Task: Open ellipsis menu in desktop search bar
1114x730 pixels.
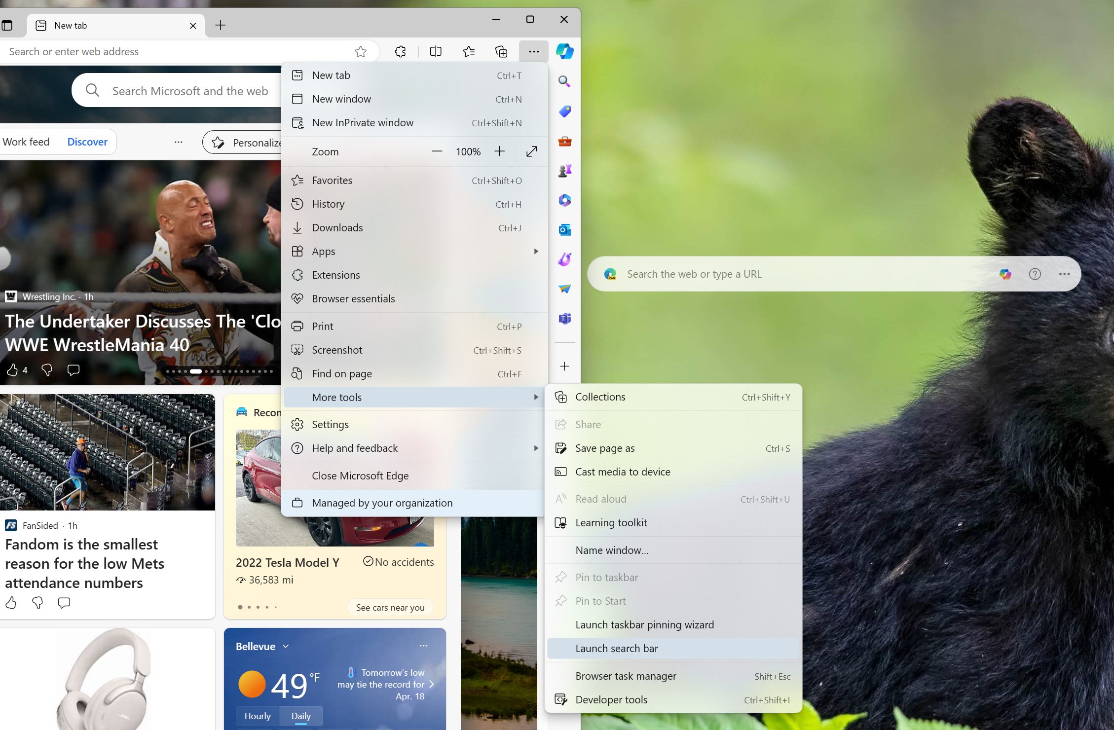Action: coord(1064,274)
